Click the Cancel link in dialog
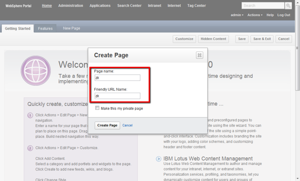Screen dimensions: 300x181 click(x=127, y=125)
